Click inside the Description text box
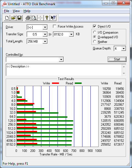 tap(64, 70)
